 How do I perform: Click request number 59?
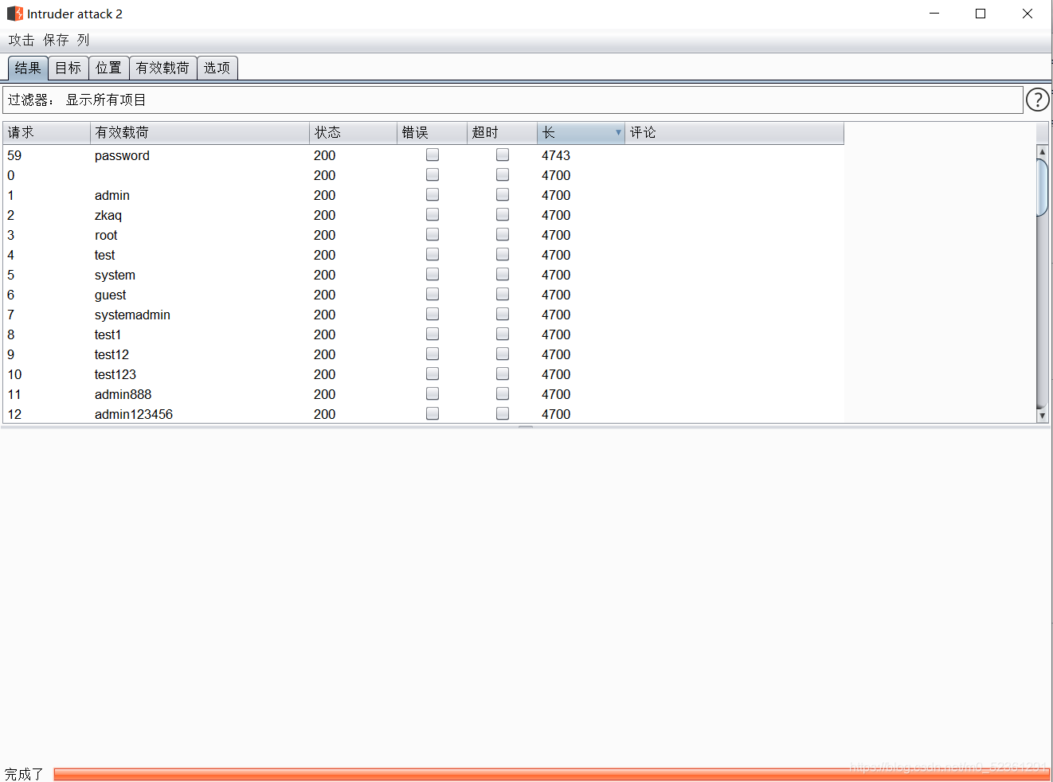14,155
